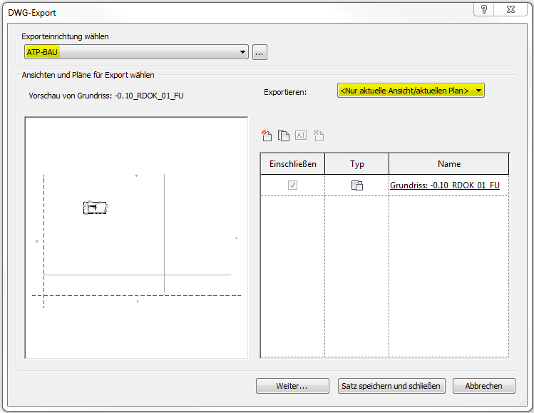Click the rename set icon

(301, 136)
